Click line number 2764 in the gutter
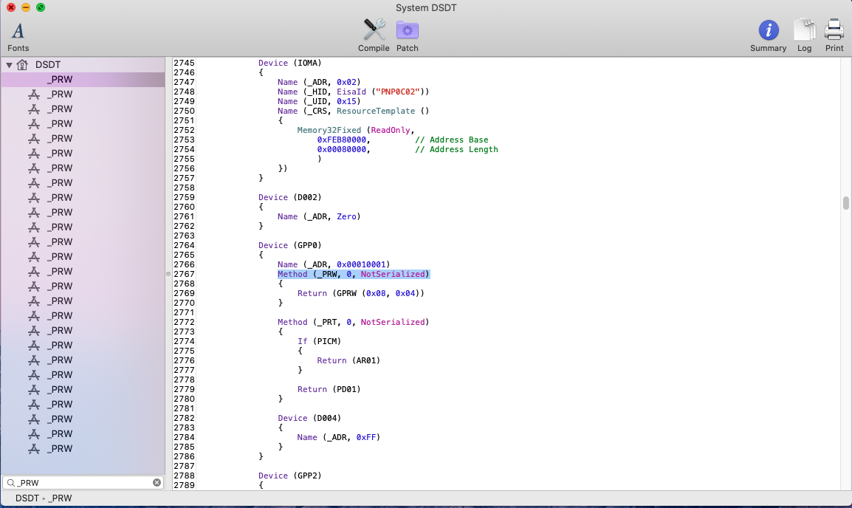This screenshot has width=852, height=508. pyautogui.click(x=184, y=245)
